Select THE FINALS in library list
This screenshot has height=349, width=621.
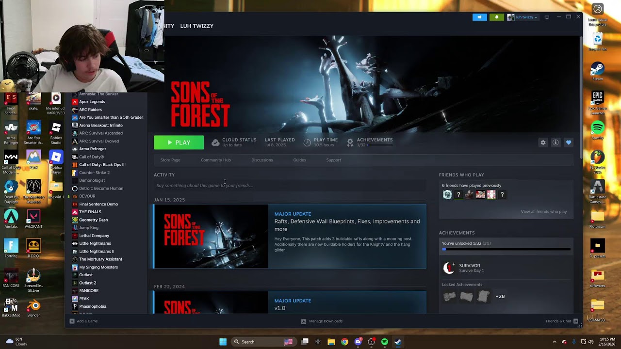click(x=90, y=212)
